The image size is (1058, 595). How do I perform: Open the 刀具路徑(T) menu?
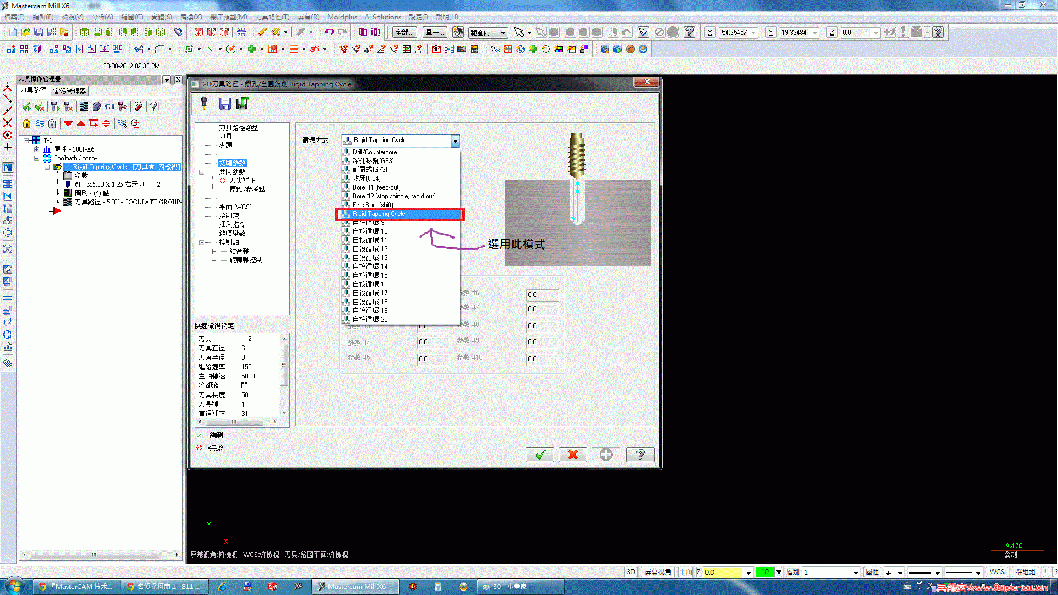point(272,17)
